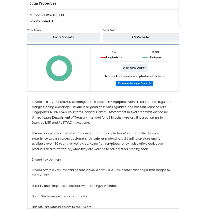Viewport: 206px width, 210px height.
Task: Click the 125x leverage line
Action: 60,196
